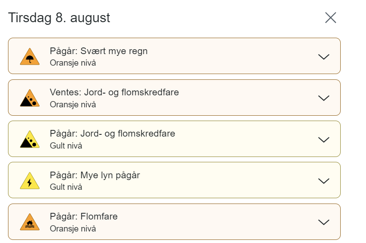Screen dimensions: 366x243
Task: Open the 'Ventes: Jord- og flomskredfare' title
Action: [x=115, y=93]
